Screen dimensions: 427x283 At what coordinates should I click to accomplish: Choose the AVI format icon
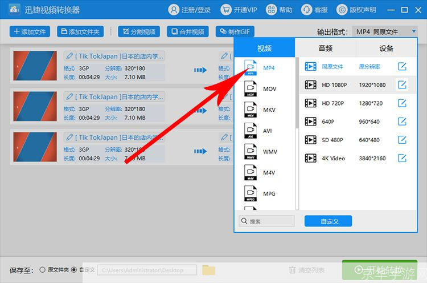(251, 131)
